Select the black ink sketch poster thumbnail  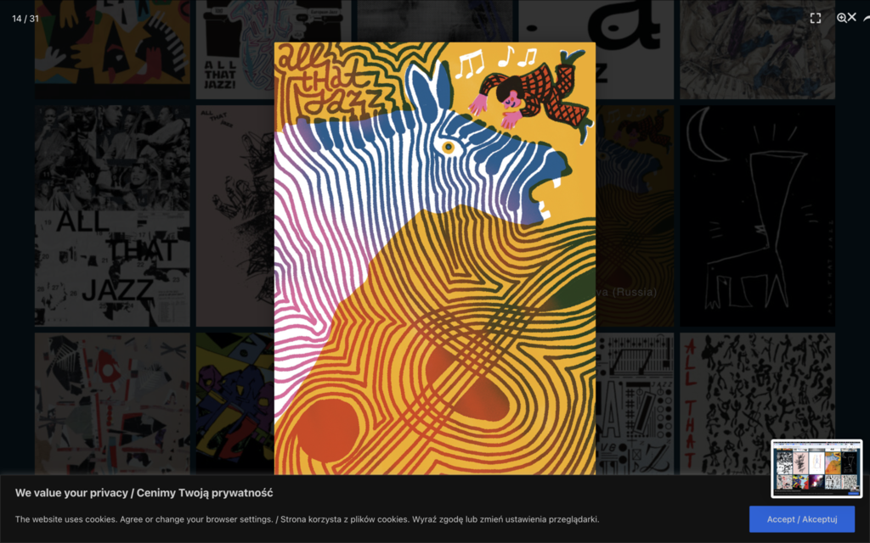pyautogui.click(x=234, y=216)
